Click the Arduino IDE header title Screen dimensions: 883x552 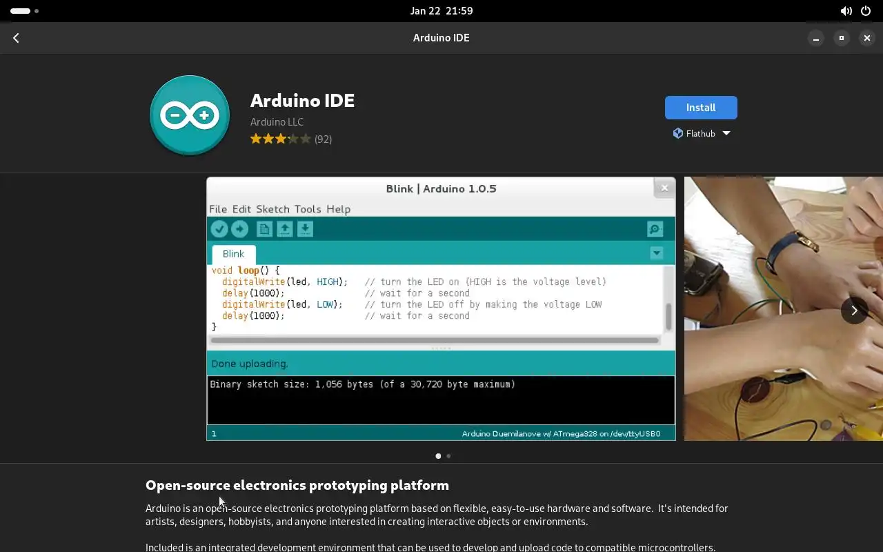click(x=441, y=38)
